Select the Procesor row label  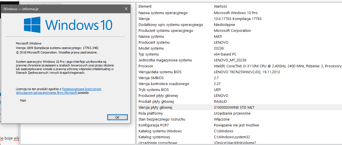coord(146,66)
